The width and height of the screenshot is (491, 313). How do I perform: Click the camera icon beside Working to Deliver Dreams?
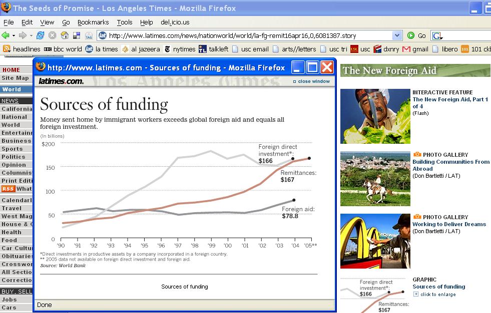pos(417,217)
